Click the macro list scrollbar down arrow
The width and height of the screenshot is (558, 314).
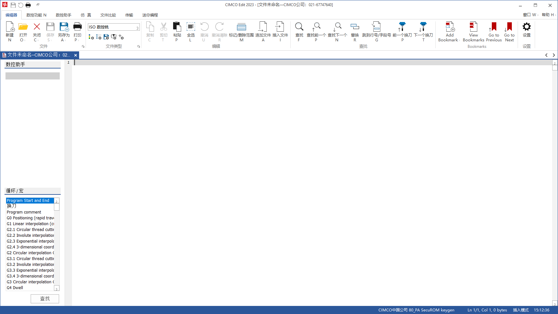tap(57, 288)
